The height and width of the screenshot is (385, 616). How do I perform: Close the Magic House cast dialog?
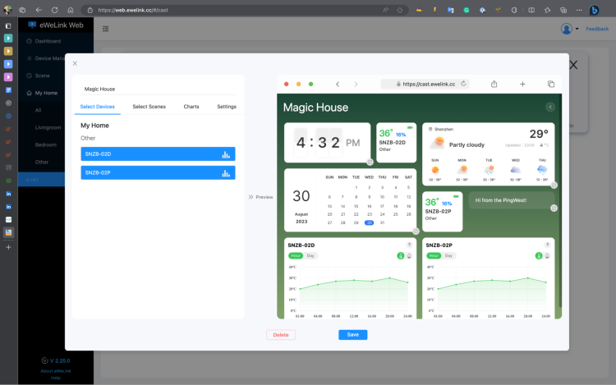[75, 63]
